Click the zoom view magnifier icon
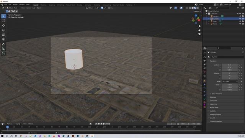The width and height of the screenshot is (245, 138). point(199,26)
